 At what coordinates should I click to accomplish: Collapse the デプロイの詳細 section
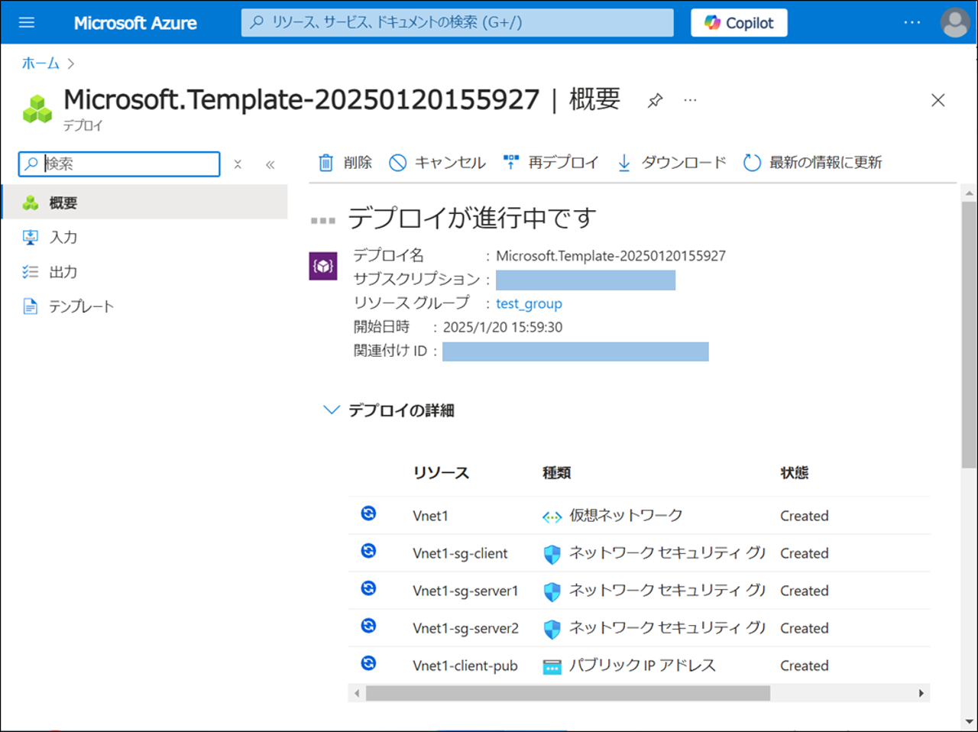pyautogui.click(x=331, y=410)
